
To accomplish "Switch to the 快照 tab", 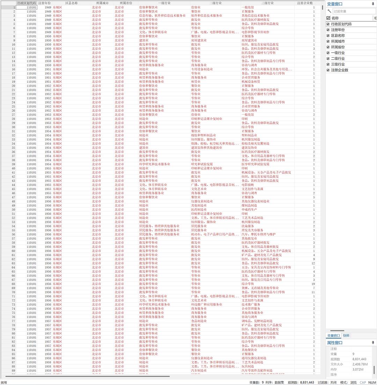I will pyautogui.click(x=346, y=335).
